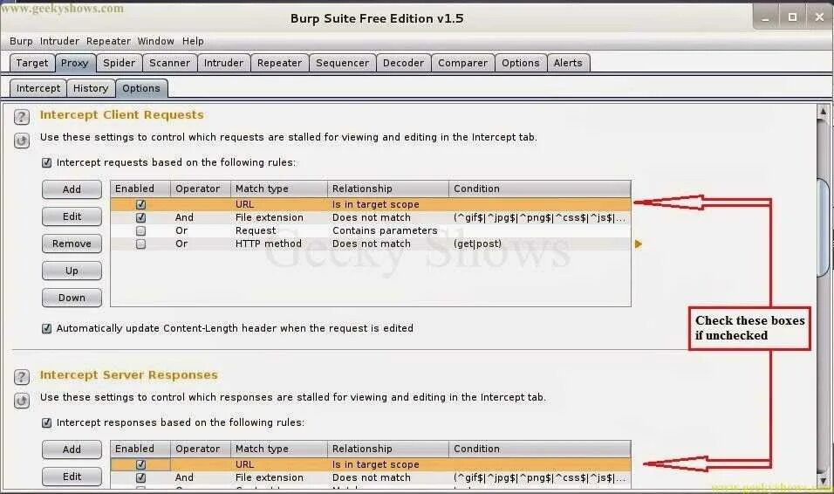This screenshot has width=834, height=494.
Task: Click the request table 'Enabled' column header
Action: (x=140, y=189)
